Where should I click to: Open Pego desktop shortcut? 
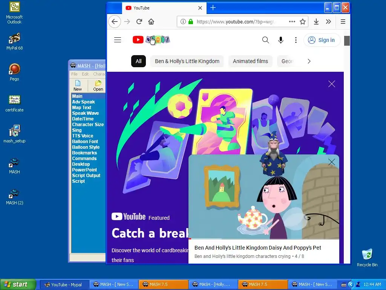pyautogui.click(x=14, y=72)
